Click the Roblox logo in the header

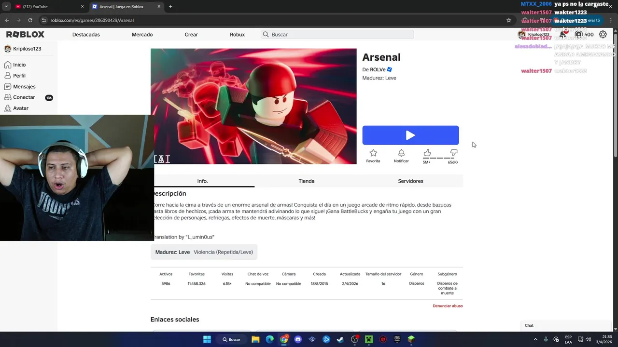click(25, 34)
